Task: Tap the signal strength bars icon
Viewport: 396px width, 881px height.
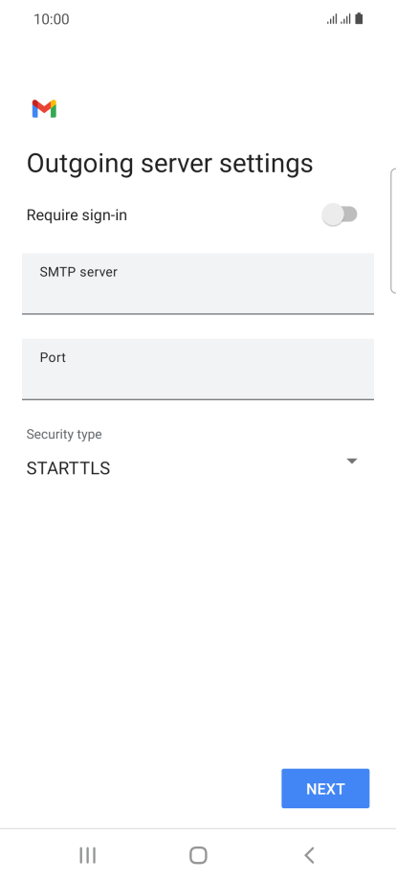Action: coord(332,20)
